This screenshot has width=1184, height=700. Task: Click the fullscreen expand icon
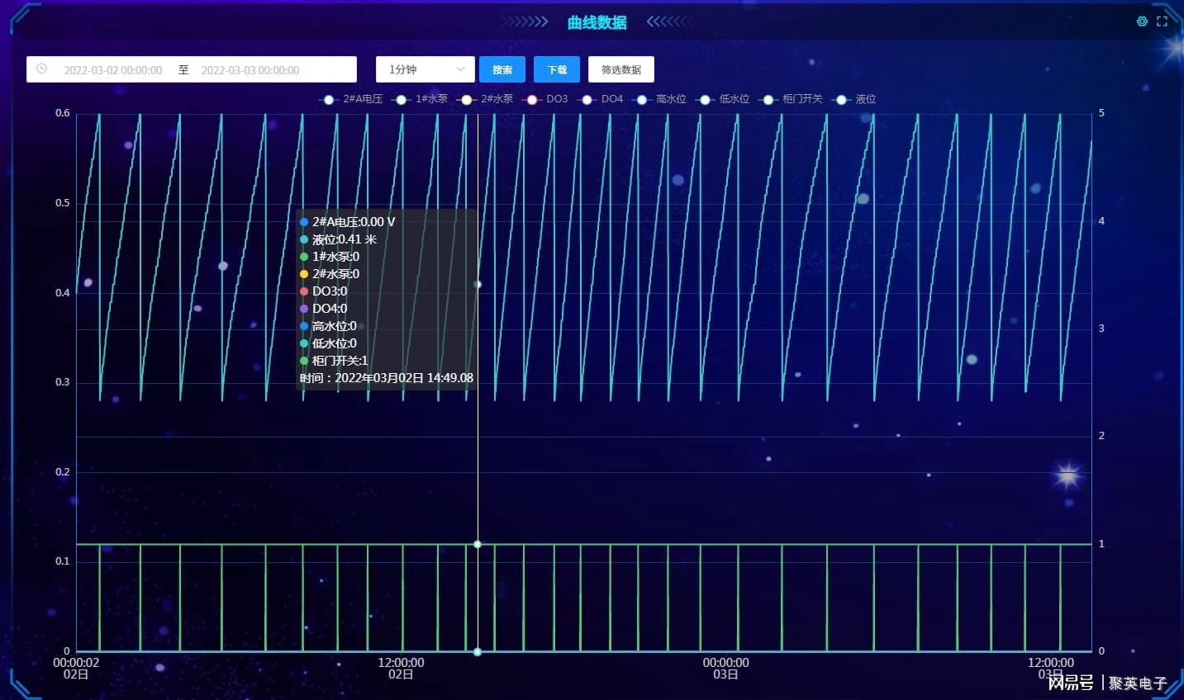(x=1162, y=21)
